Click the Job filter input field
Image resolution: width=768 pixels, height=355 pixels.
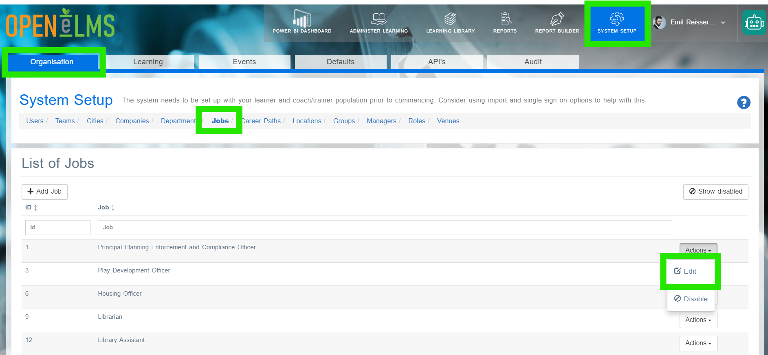tap(385, 228)
